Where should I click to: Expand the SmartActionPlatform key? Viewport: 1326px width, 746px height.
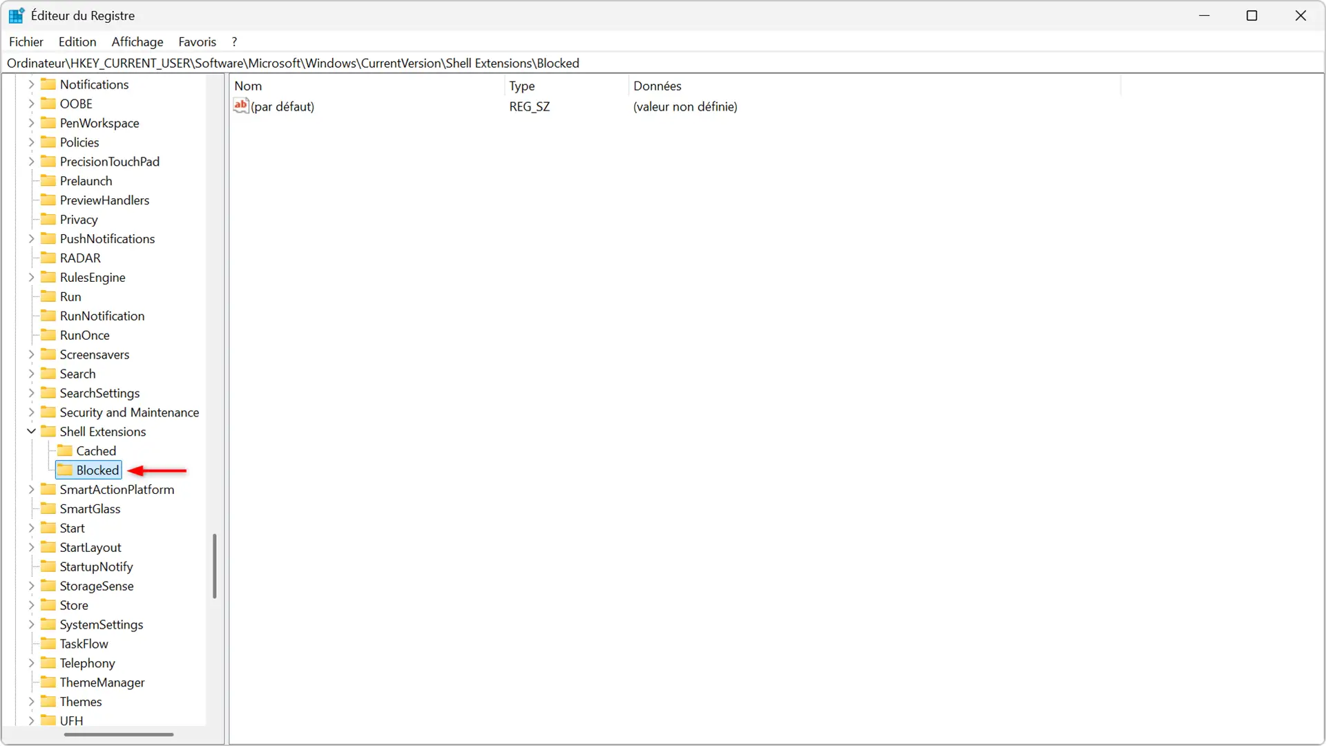[31, 490]
